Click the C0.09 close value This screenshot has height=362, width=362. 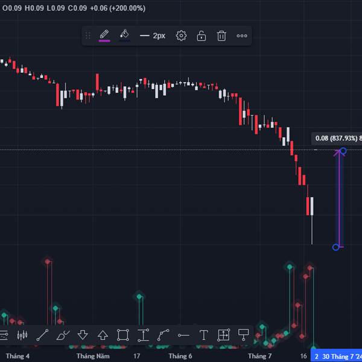click(77, 8)
